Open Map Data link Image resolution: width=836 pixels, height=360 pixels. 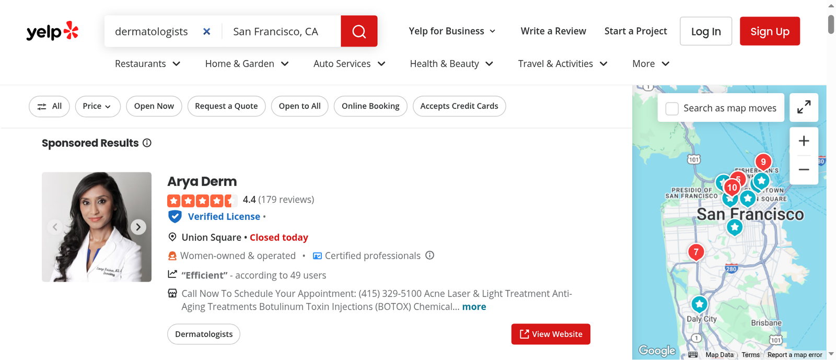[x=719, y=355]
